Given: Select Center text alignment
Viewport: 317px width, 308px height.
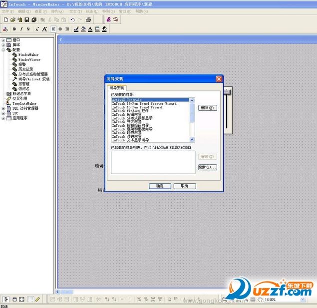Looking at the screenshot, I should pyautogui.click(x=60, y=29).
